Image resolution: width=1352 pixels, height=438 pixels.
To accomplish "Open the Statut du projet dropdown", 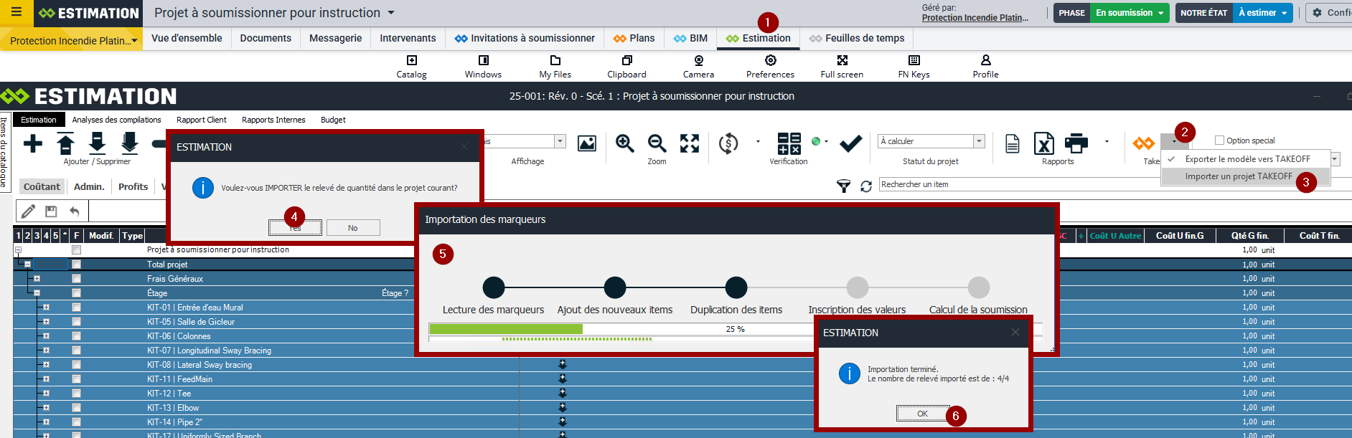I will pyautogui.click(x=979, y=141).
